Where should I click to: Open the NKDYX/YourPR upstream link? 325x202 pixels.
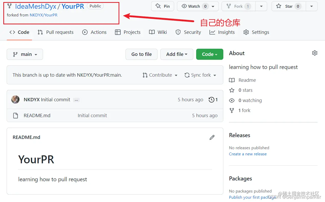[x=44, y=15]
